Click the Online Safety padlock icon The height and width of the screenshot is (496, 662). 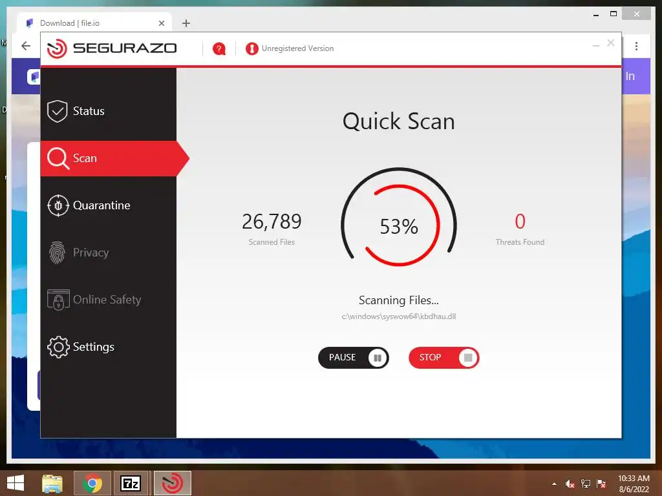[x=58, y=300]
